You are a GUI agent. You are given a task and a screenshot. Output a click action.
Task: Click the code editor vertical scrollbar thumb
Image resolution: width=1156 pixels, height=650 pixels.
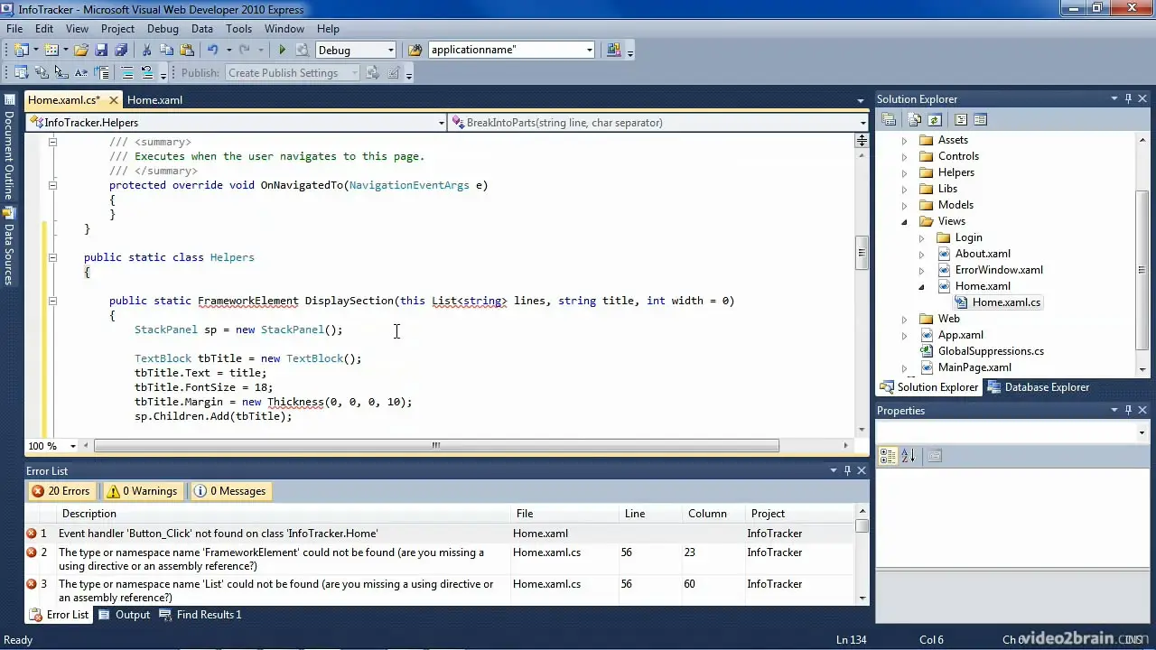pyautogui.click(x=862, y=253)
